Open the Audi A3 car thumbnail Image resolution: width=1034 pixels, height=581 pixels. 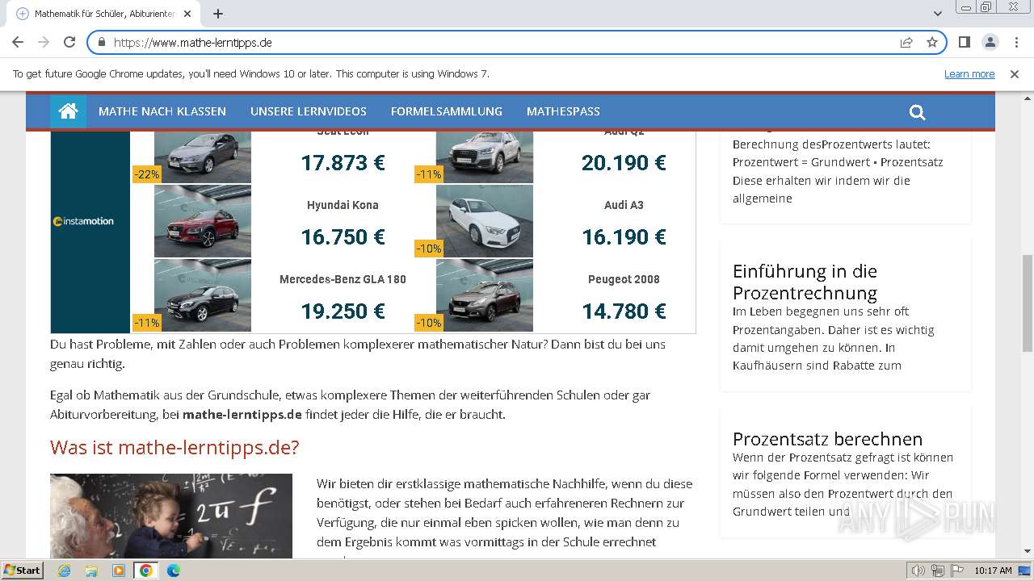[485, 221]
